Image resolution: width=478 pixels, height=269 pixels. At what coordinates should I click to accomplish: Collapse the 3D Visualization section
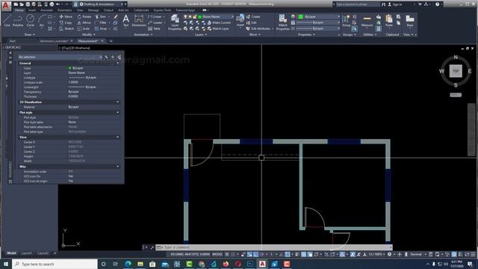pos(118,102)
